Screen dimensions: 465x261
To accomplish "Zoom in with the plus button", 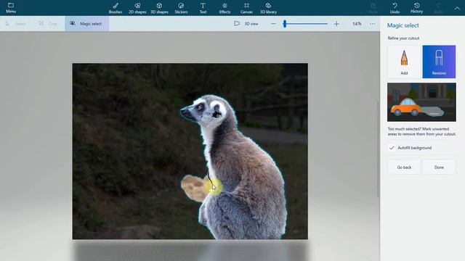I will pos(336,24).
